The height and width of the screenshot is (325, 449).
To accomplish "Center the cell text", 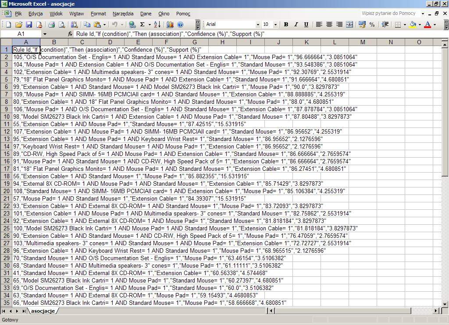I will click(329, 25).
